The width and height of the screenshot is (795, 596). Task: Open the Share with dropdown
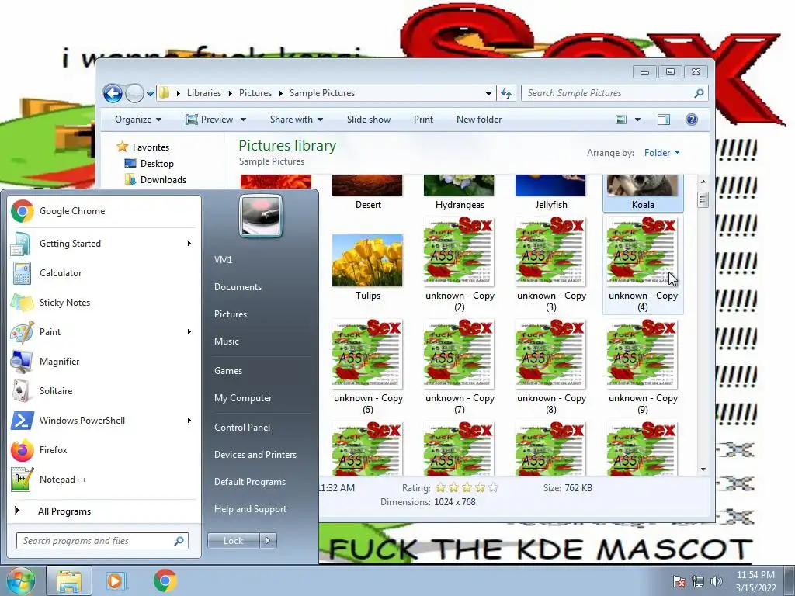click(296, 120)
